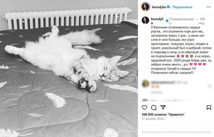Image resolution: width=214 pixels, height=137 pixels.
Task: Click the verified badge beside header username
Action: [168, 7]
